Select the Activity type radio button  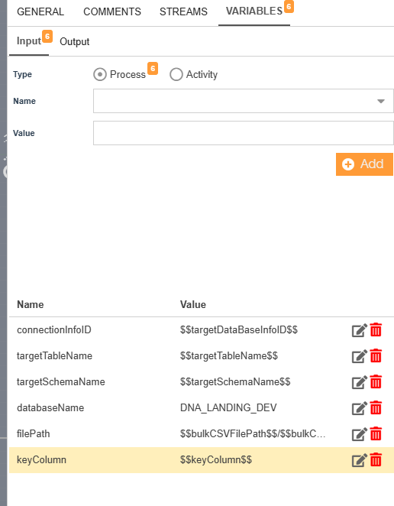point(176,75)
